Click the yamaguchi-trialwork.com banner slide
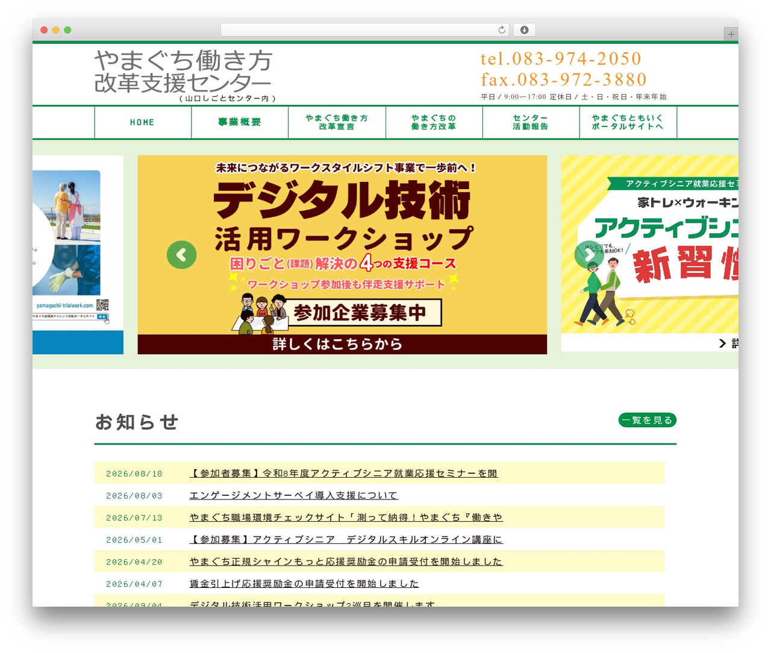 click(78, 255)
